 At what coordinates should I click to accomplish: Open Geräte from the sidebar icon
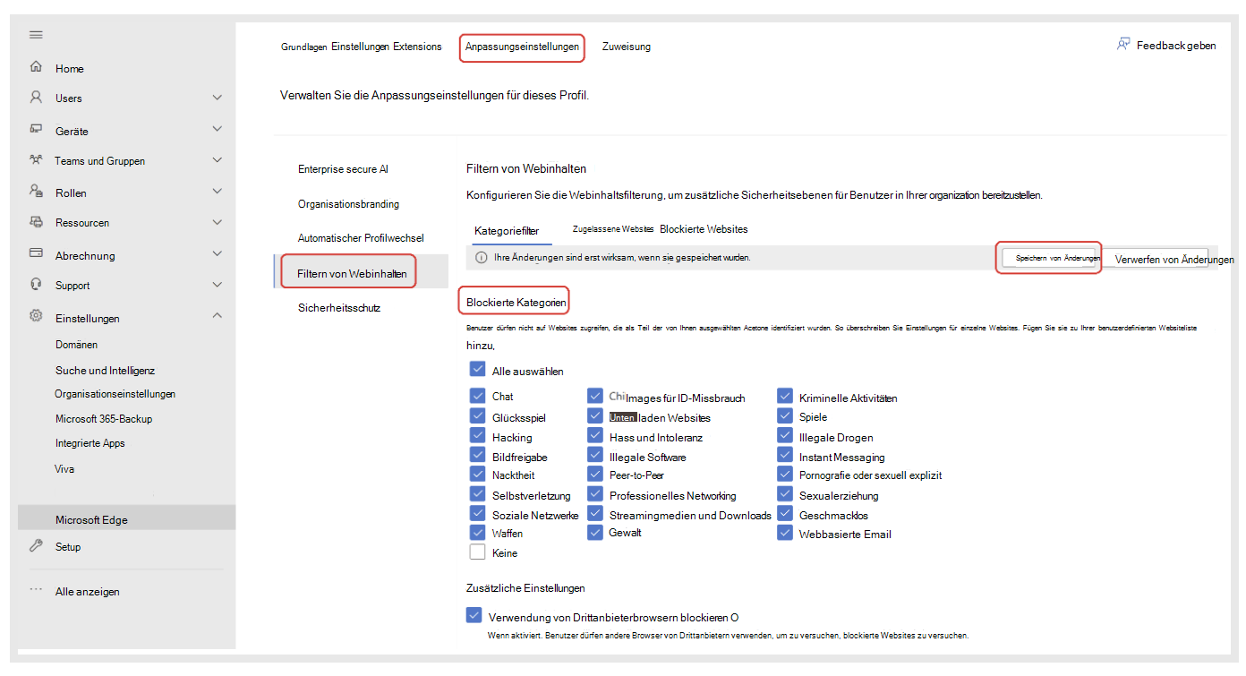pos(36,128)
